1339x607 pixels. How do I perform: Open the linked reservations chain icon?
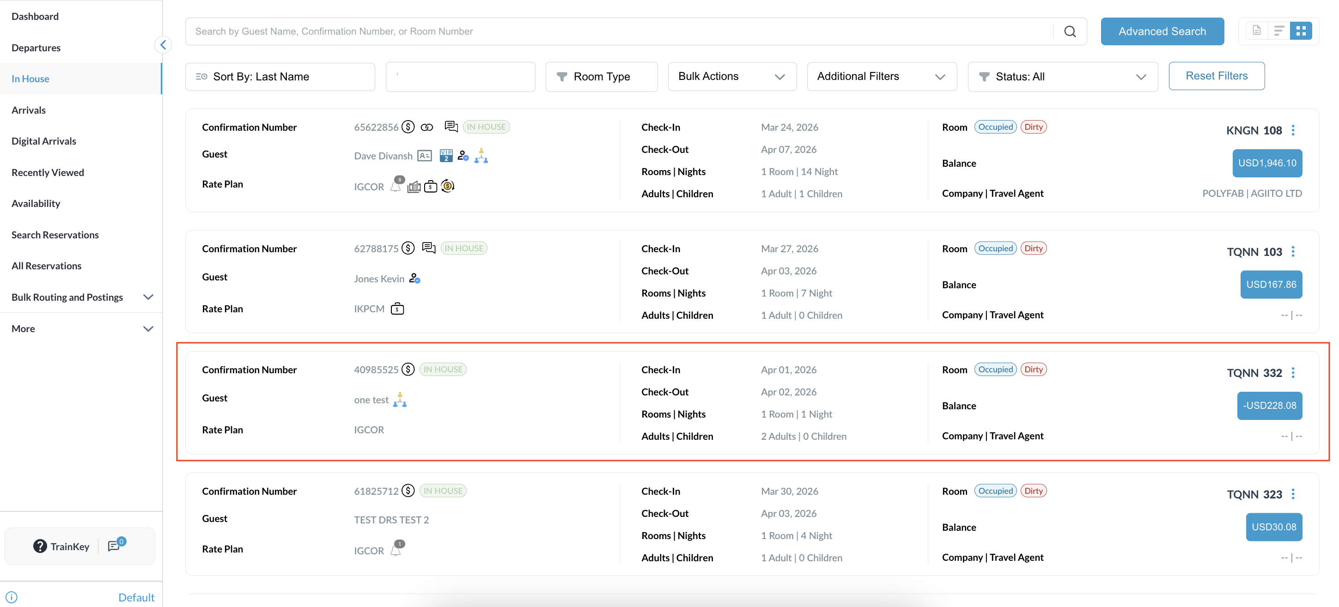point(427,127)
